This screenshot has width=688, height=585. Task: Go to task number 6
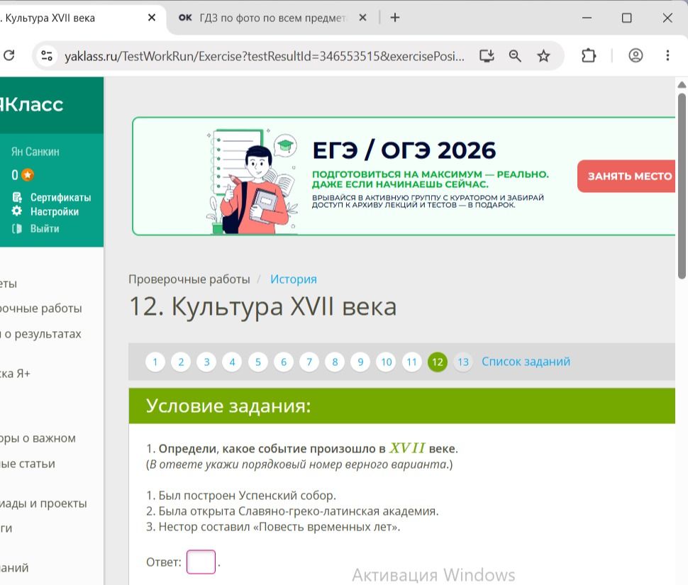(284, 362)
